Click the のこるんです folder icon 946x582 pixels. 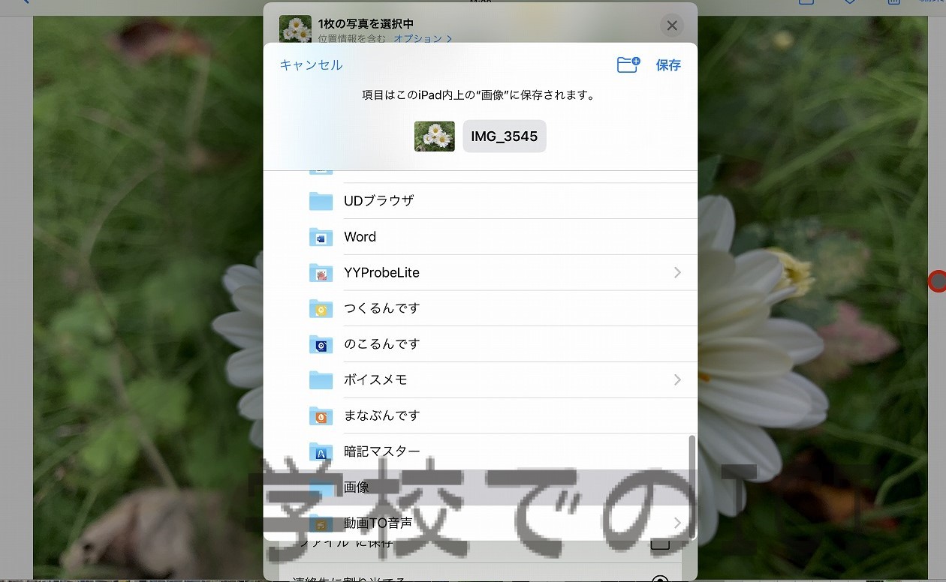coord(321,344)
